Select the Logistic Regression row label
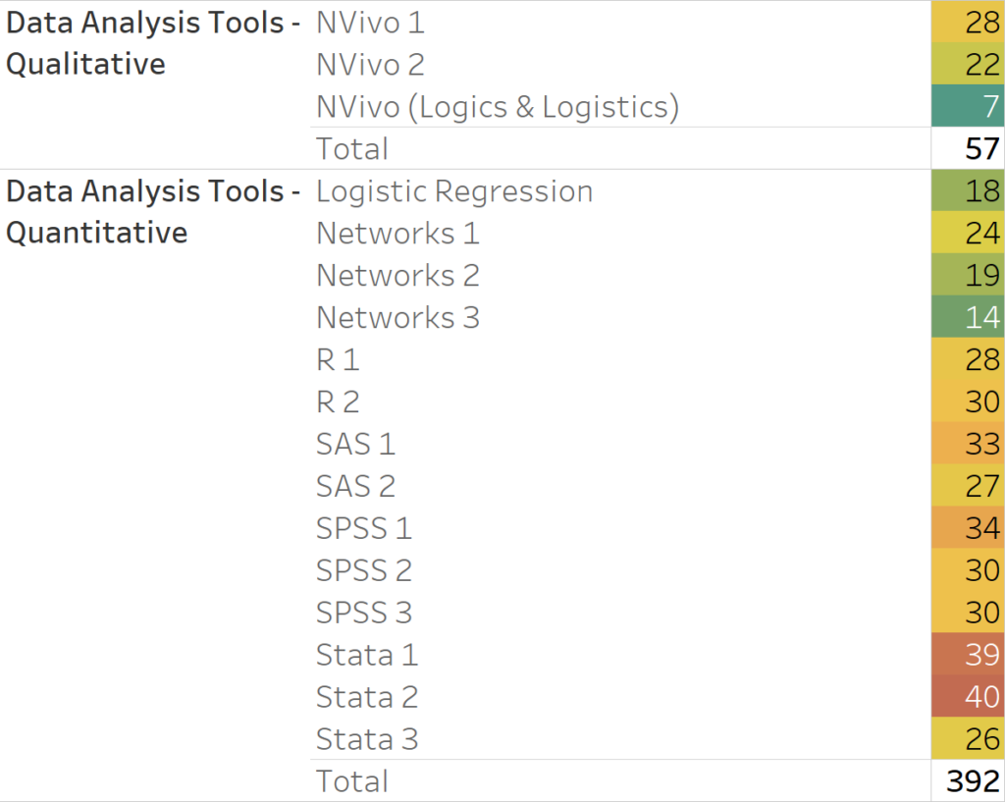The height and width of the screenshot is (802, 1005). tap(454, 191)
